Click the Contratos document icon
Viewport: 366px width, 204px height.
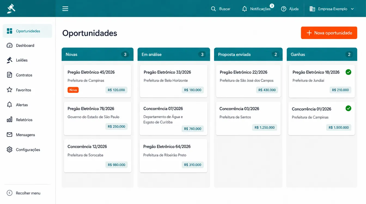click(x=10, y=75)
